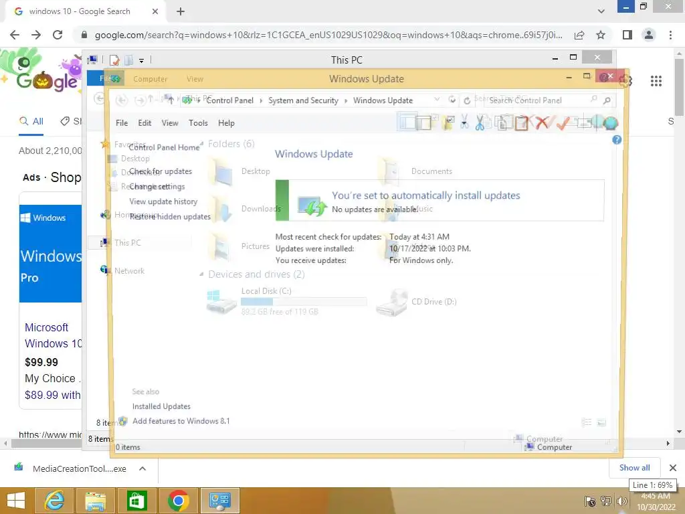Expand the arrow after the Control Panel breadcrumb

coord(261,100)
